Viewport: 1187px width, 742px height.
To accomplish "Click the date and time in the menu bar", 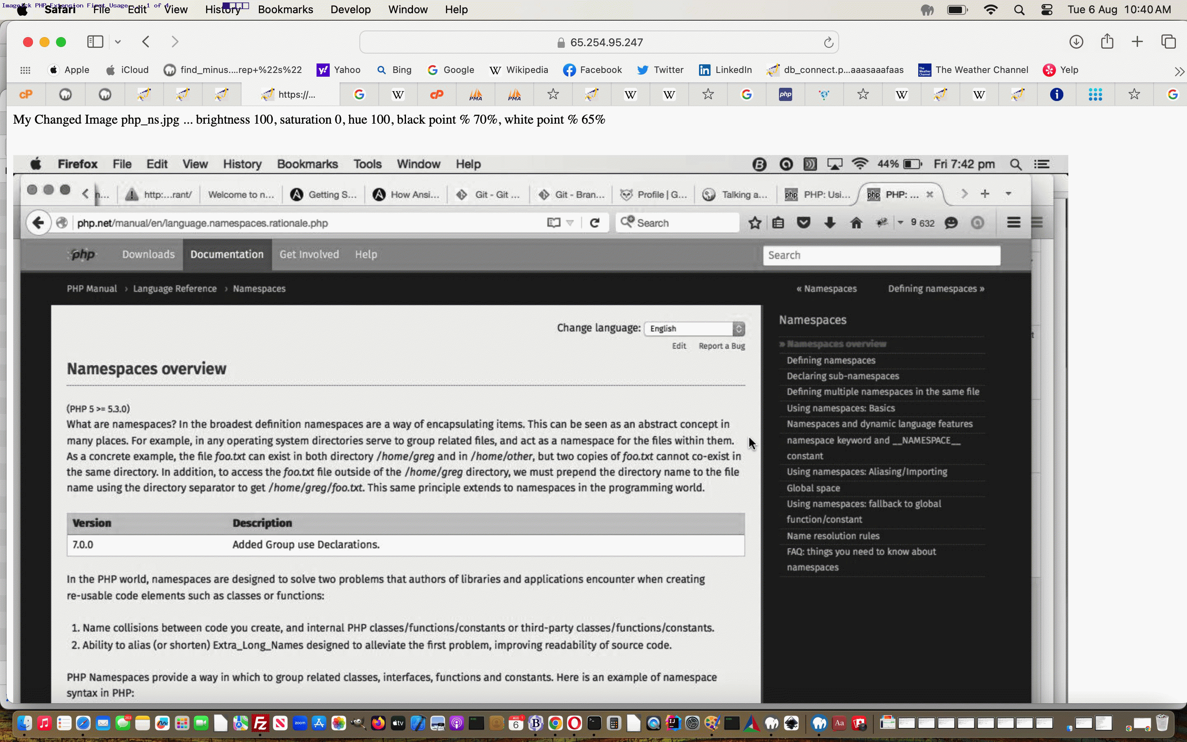I will pos(1119,9).
